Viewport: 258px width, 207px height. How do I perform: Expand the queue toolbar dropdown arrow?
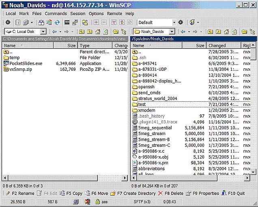(32, 22)
